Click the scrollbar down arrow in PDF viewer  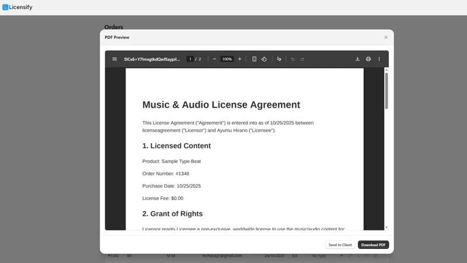click(386, 227)
